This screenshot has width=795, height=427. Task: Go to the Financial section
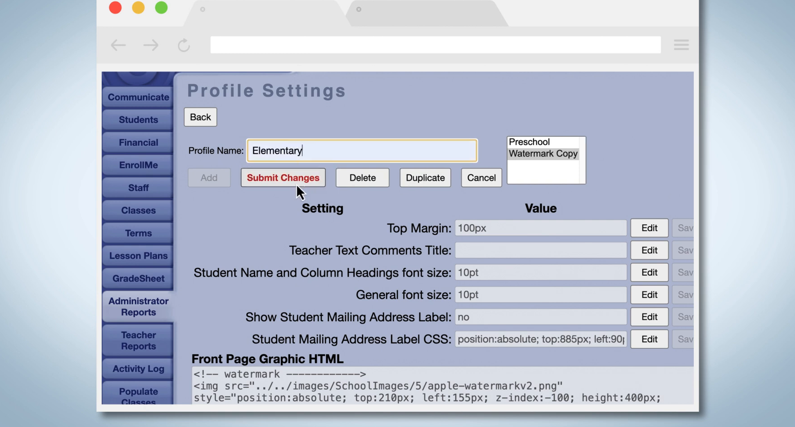(x=138, y=142)
